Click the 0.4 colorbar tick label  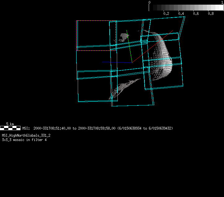[x=181, y=14]
